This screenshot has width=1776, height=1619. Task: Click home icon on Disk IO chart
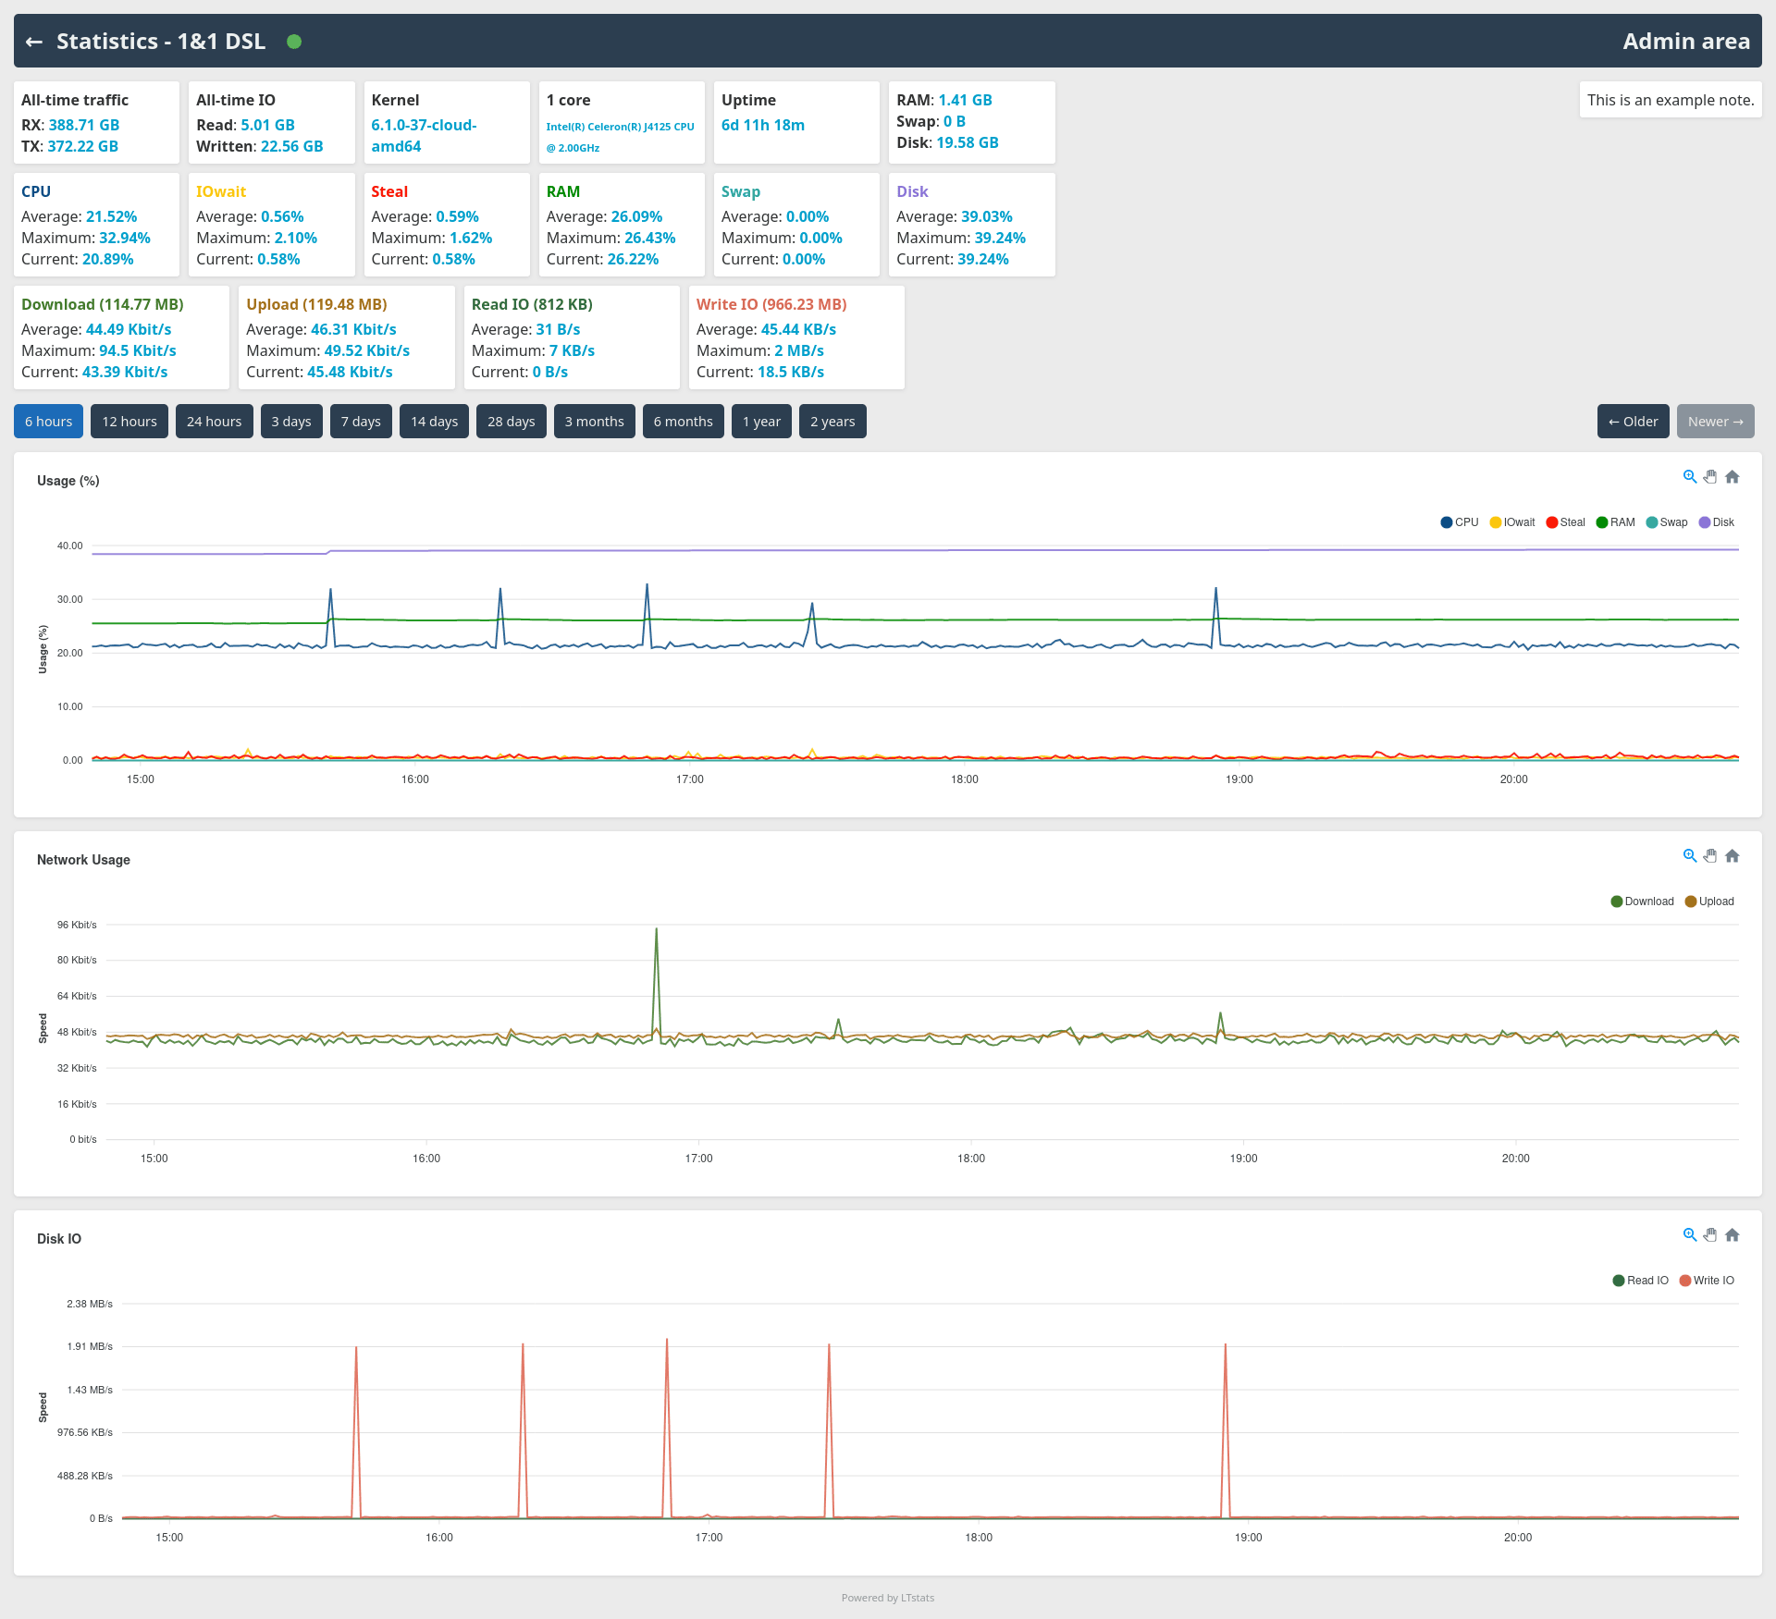click(x=1733, y=1235)
